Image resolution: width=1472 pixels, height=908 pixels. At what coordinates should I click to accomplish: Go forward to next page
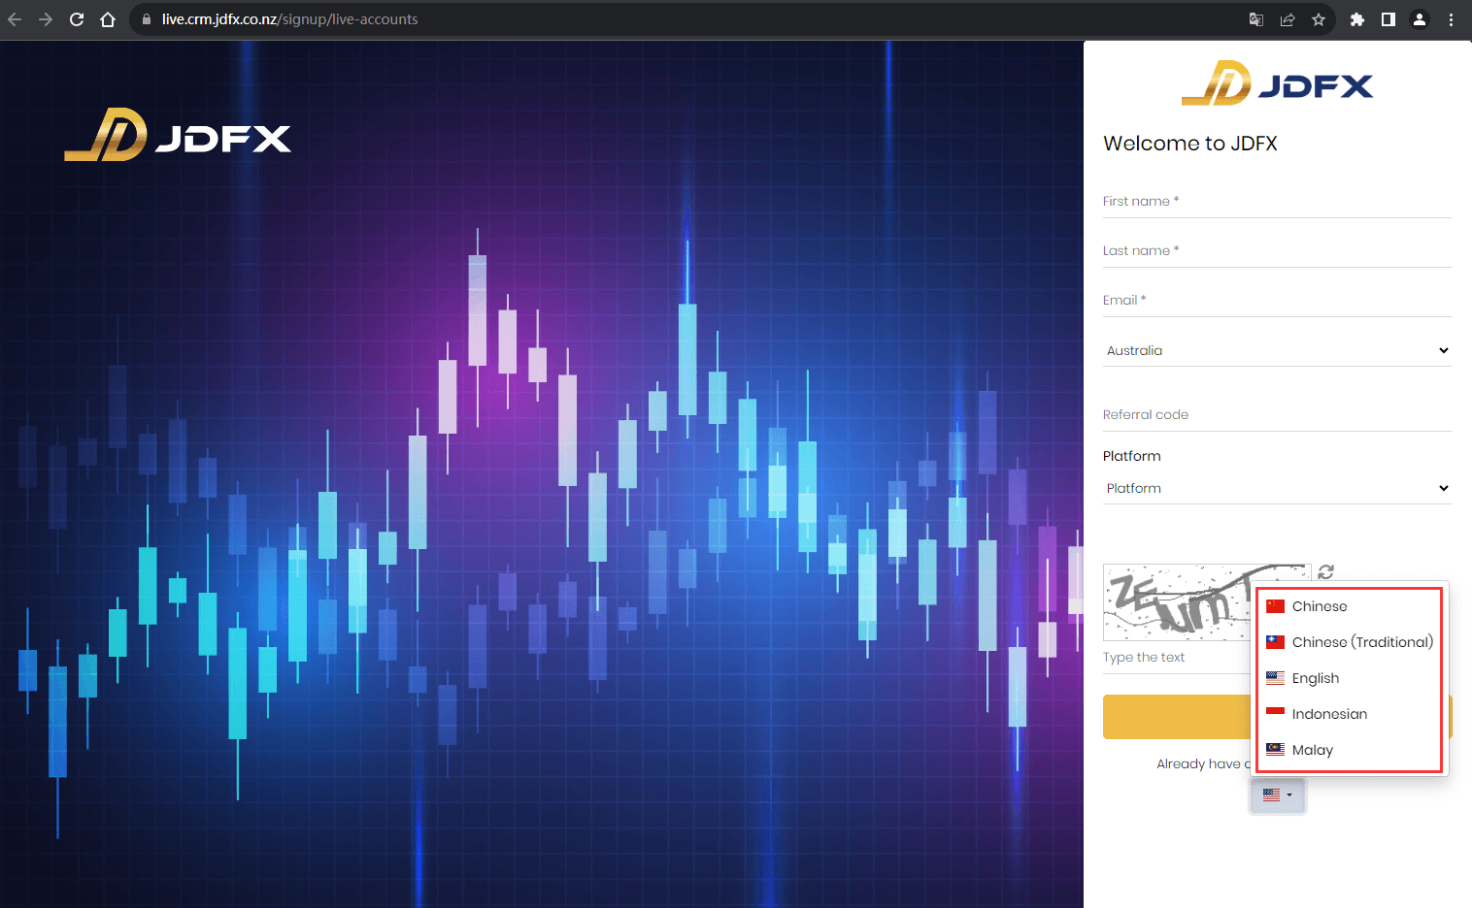coord(46,19)
